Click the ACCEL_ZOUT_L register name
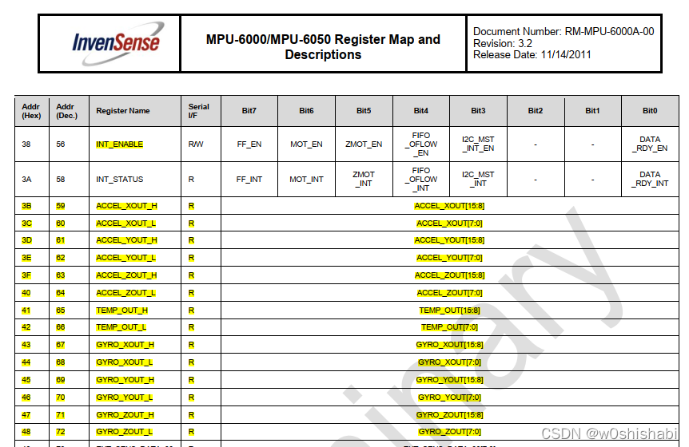The width and height of the screenshot is (689, 447). [125, 293]
